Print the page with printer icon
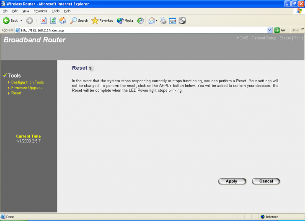Image resolution: width=305 pixels, height=221 pixels. pyautogui.click(x=163, y=21)
